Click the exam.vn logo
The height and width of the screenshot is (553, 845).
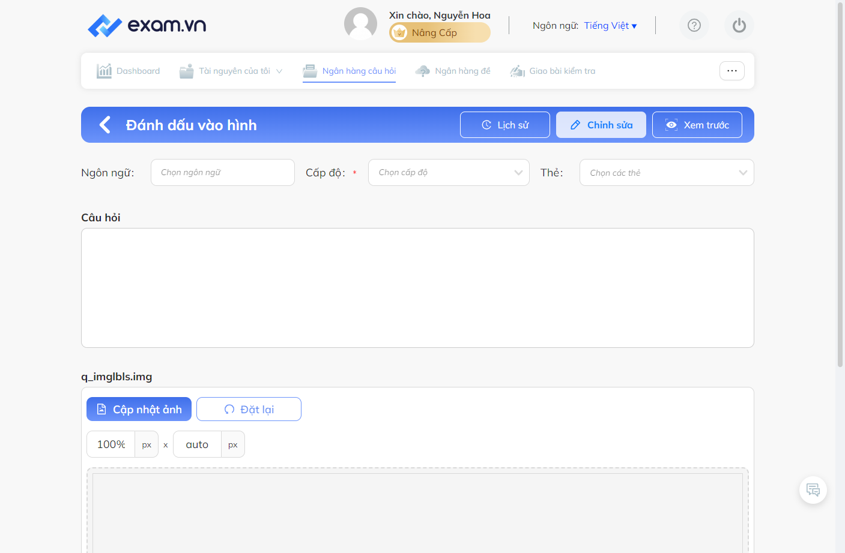(147, 25)
